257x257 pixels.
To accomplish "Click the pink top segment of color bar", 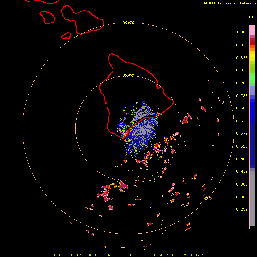I will pyautogui.click(x=252, y=30).
